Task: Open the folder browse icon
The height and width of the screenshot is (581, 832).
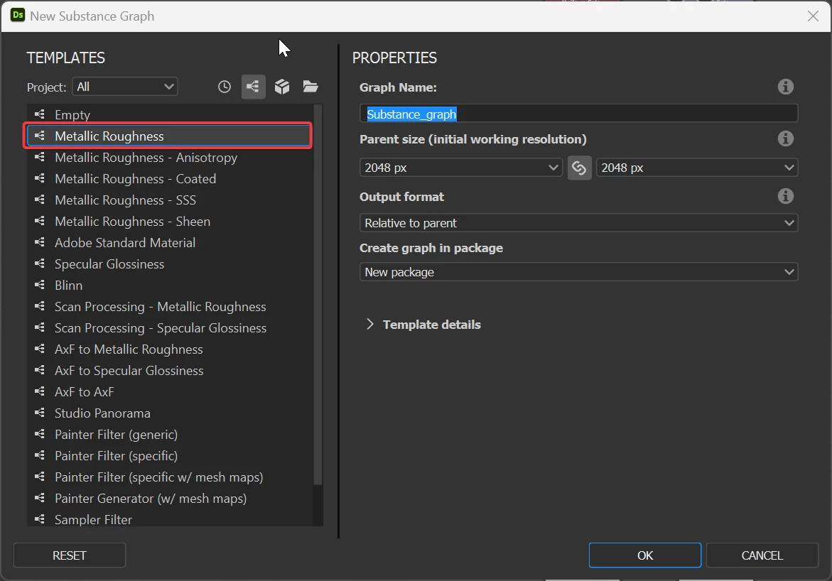Action: pyautogui.click(x=310, y=87)
